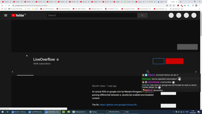Expand system tray hidden icons

point(174,112)
